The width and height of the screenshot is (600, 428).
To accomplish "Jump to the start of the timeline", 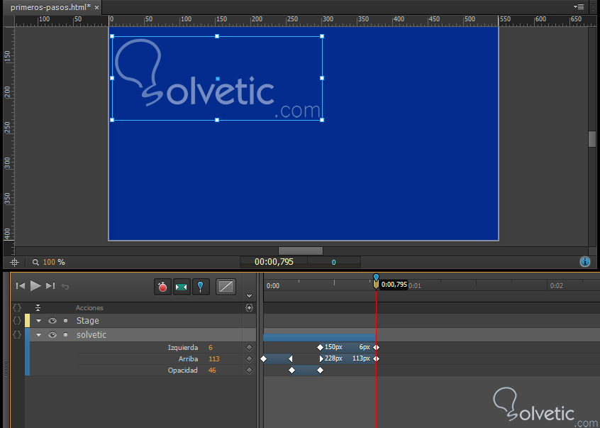I will pos(21,285).
